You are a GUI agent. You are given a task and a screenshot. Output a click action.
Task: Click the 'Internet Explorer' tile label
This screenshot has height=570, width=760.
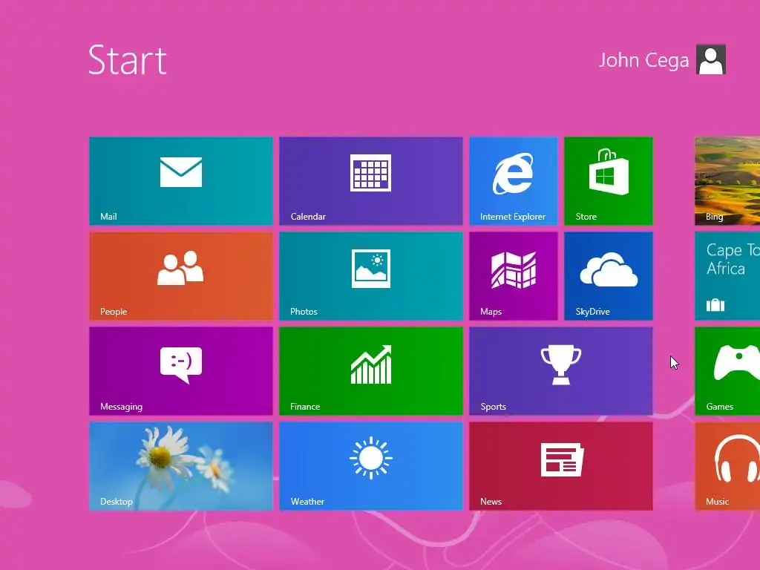tap(513, 217)
